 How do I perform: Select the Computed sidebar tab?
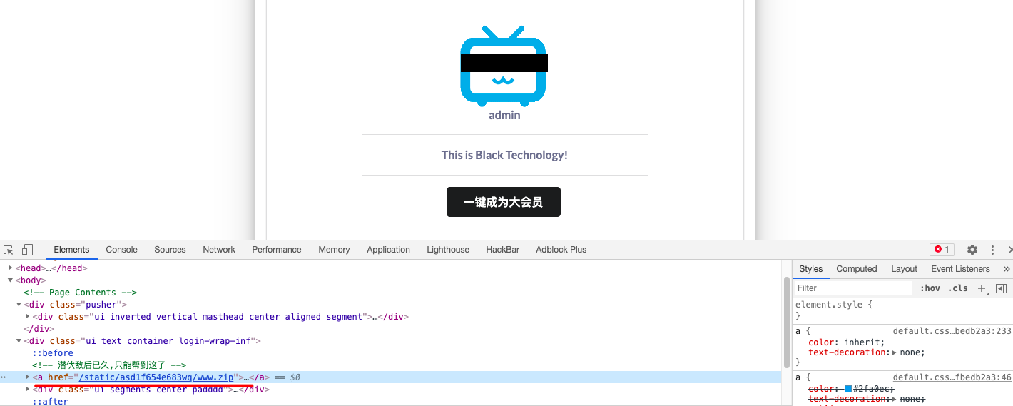click(x=857, y=269)
